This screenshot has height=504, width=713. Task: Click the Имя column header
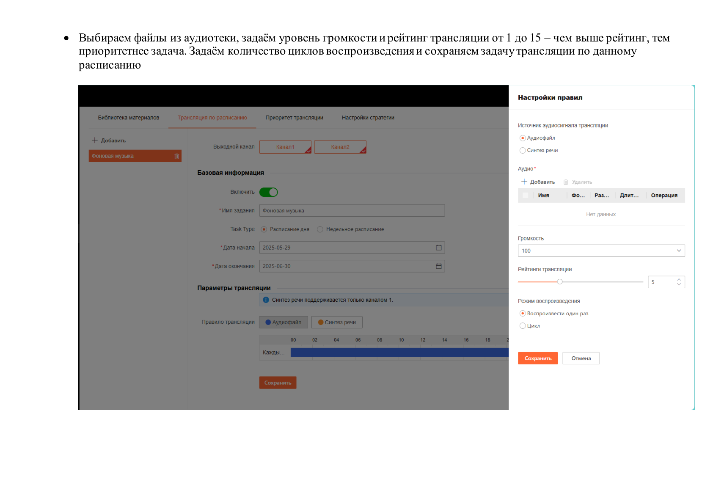543,196
